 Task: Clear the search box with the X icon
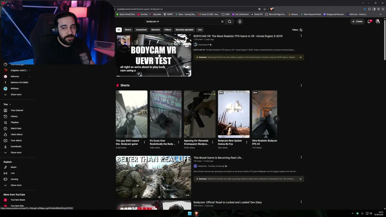(x=222, y=21)
